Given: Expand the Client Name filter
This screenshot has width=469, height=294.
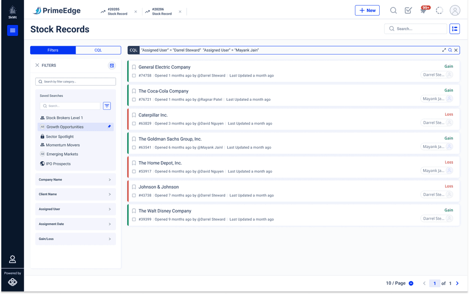Looking at the screenshot, I should point(76,194).
